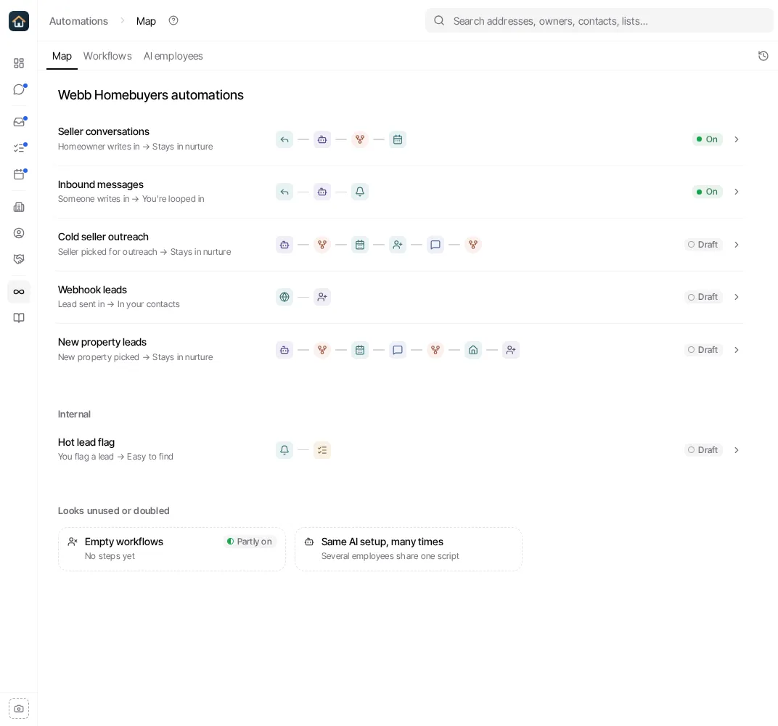The height and width of the screenshot is (726, 778).
Task: Expand the Inbound messages row chevron
Action: click(737, 192)
